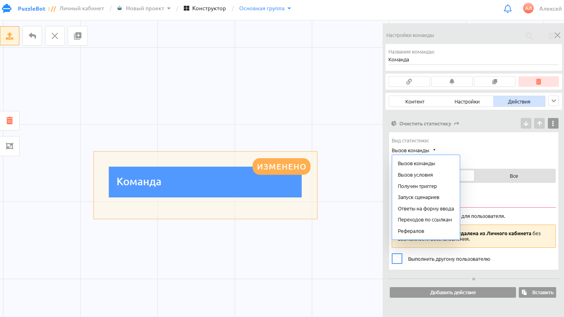Expand 'Новый проект' dropdown
The width and height of the screenshot is (564, 317).
[x=144, y=8]
